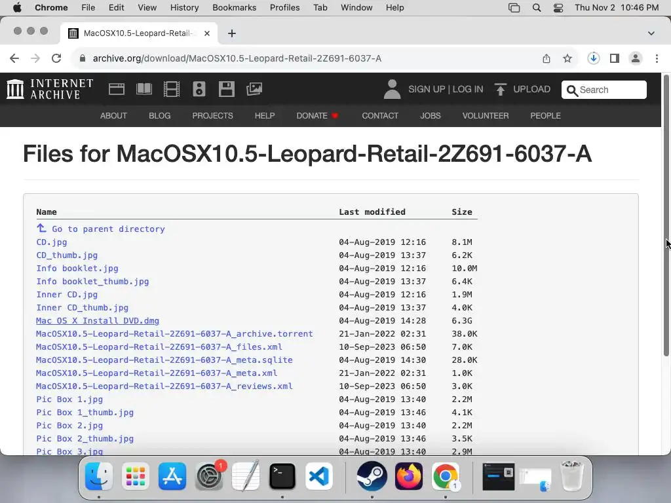Open Pic Box 2_thumb.jpg
This screenshot has height=503, width=671.
click(85, 438)
